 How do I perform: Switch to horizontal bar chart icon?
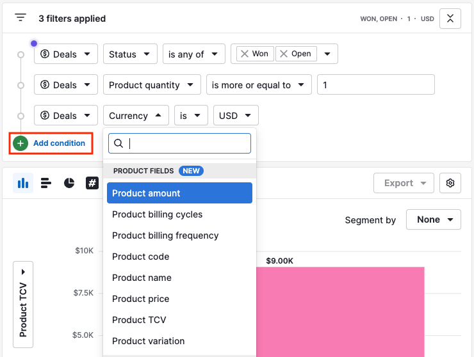46,183
